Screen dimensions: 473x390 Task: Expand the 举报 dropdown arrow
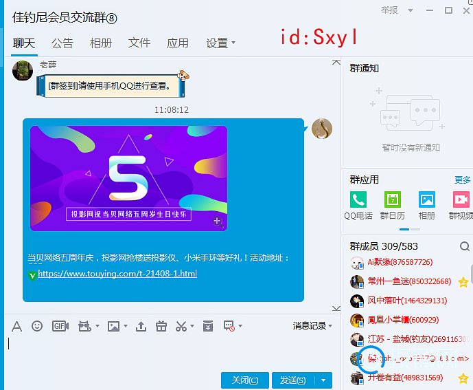tap(411, 10)
